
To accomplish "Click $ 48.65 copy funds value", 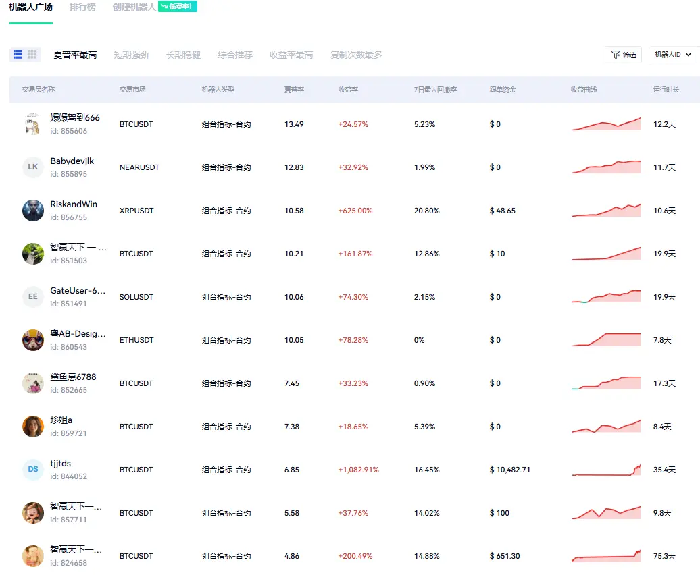I will (503, 211).
